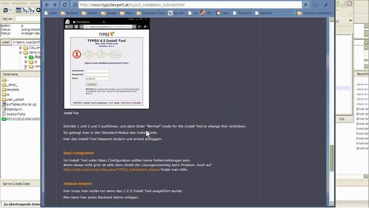Image resolution: width=369 pixels, height=208 pixels.
Task: Open the FTP client site manager icon
Action: 5,10
